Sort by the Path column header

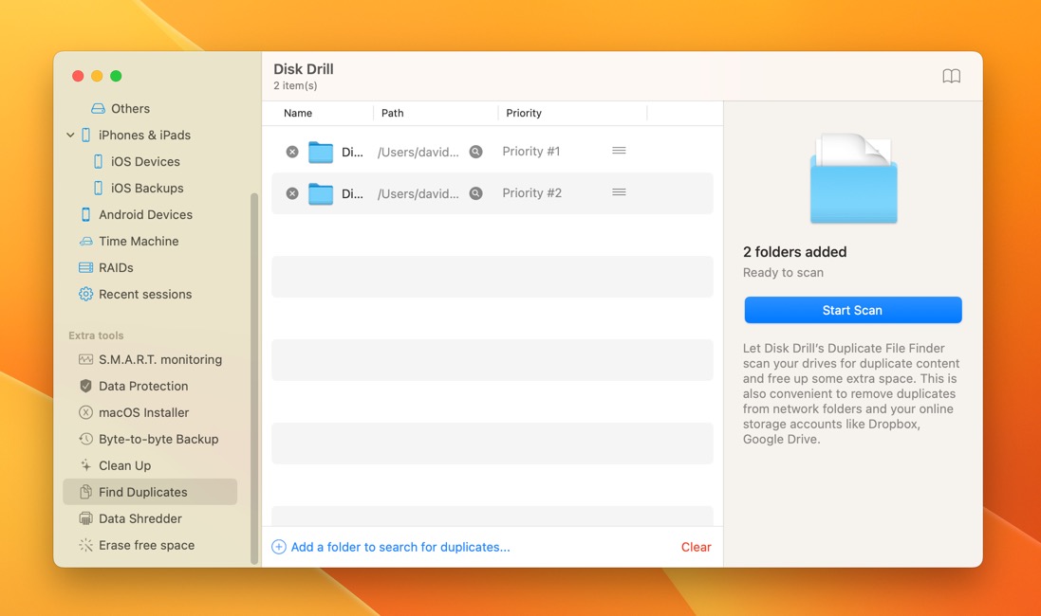[x=392, y=113]
